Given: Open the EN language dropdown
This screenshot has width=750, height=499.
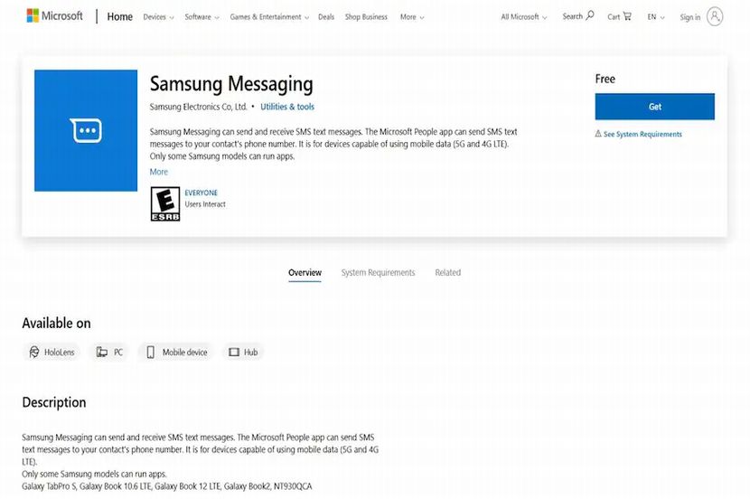Looking at the screenshot, I should tap(656, 17).
